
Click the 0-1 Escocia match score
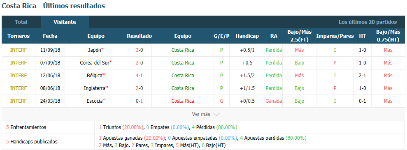(x=139, y=101)
